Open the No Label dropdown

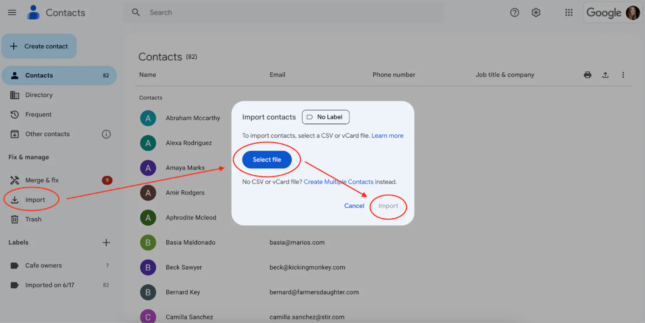(x=326, y=117)
